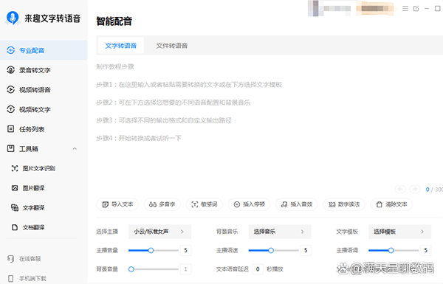443x284 pixels.
Task: Open 手机端下载 link
Action: pyautogui.click(x=27, y=278)
